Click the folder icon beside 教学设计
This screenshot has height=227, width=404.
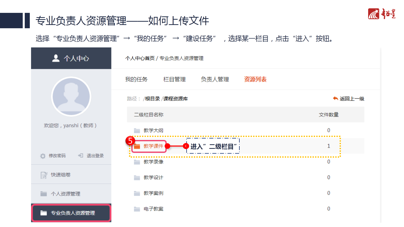[x=137, y=178]
